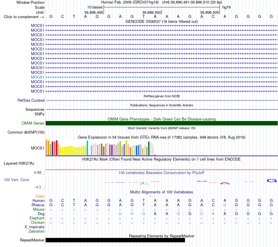Image resolution: width=278 pixels, height=247 pixels.
Task: Click the hg19 label next to scale bar
Action: [x=226, y=7]
